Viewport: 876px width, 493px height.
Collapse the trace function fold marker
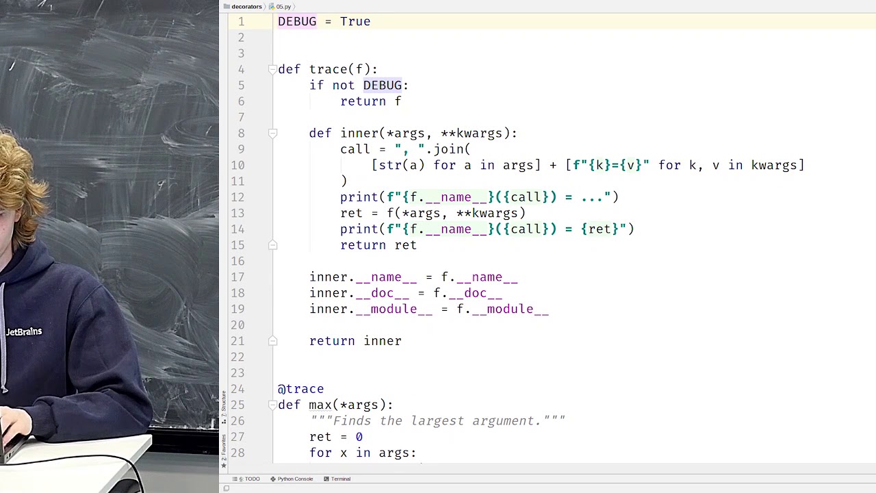[x=272, y=69]
